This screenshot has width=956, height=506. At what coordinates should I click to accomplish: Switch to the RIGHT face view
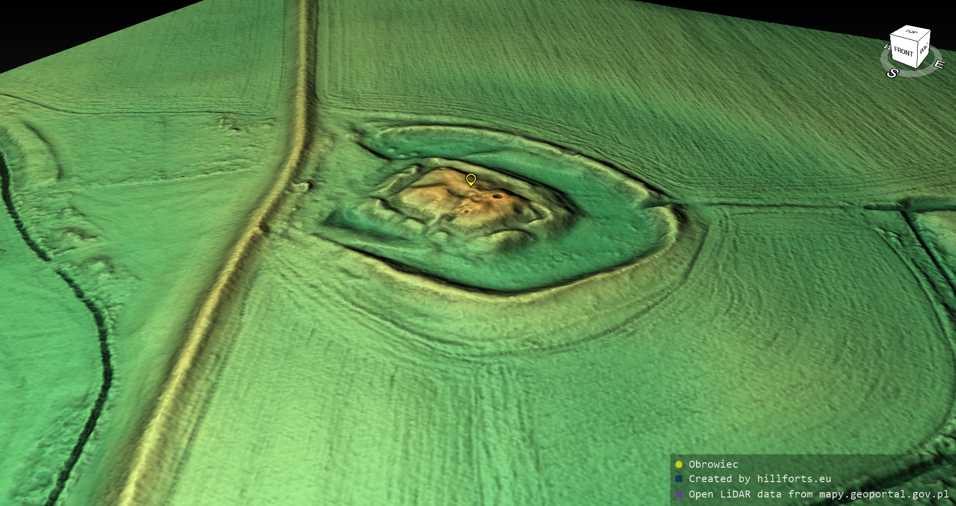click(x=924, y=49)
